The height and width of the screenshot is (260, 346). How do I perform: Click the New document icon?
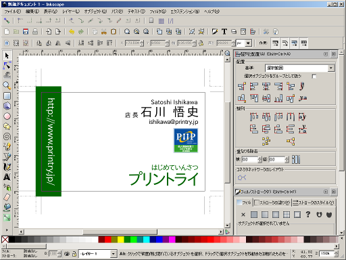(7, 32)
